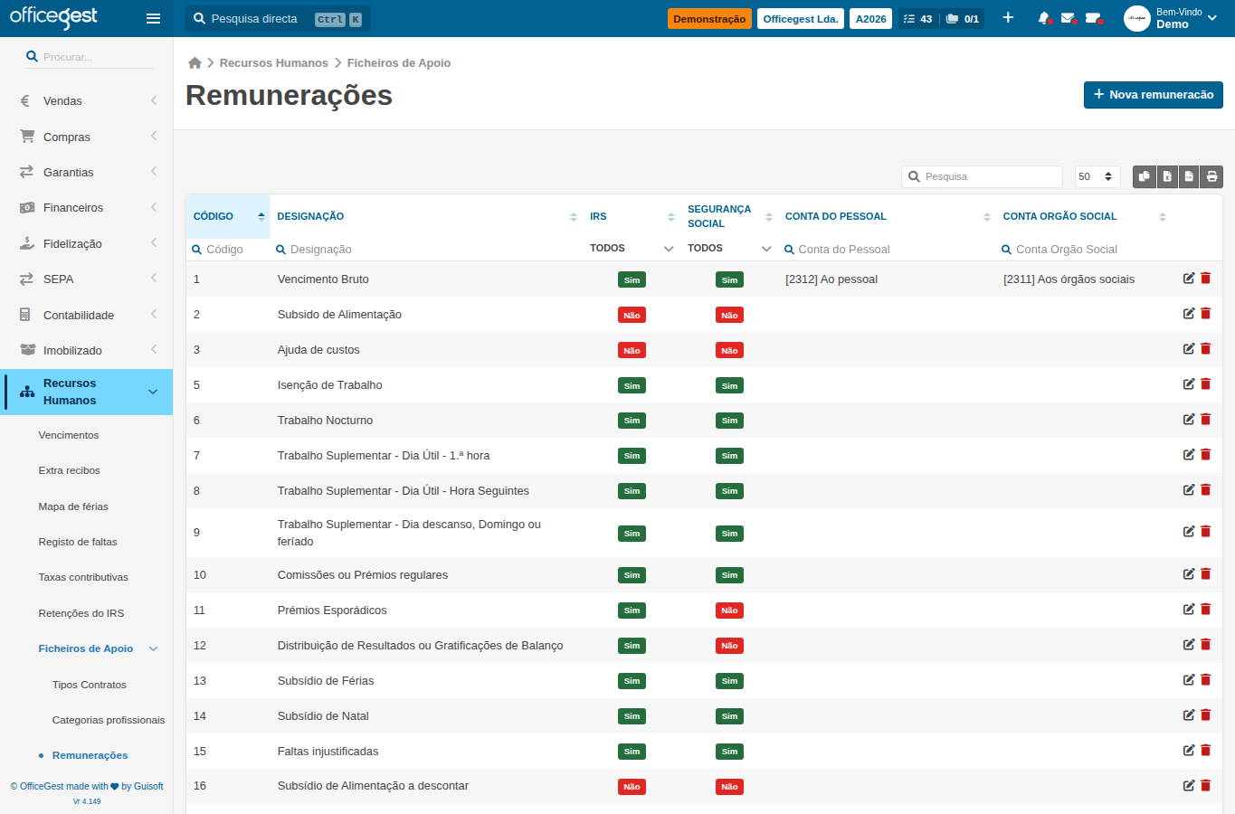Copy table to clipboard

(x=1145, y=176)
